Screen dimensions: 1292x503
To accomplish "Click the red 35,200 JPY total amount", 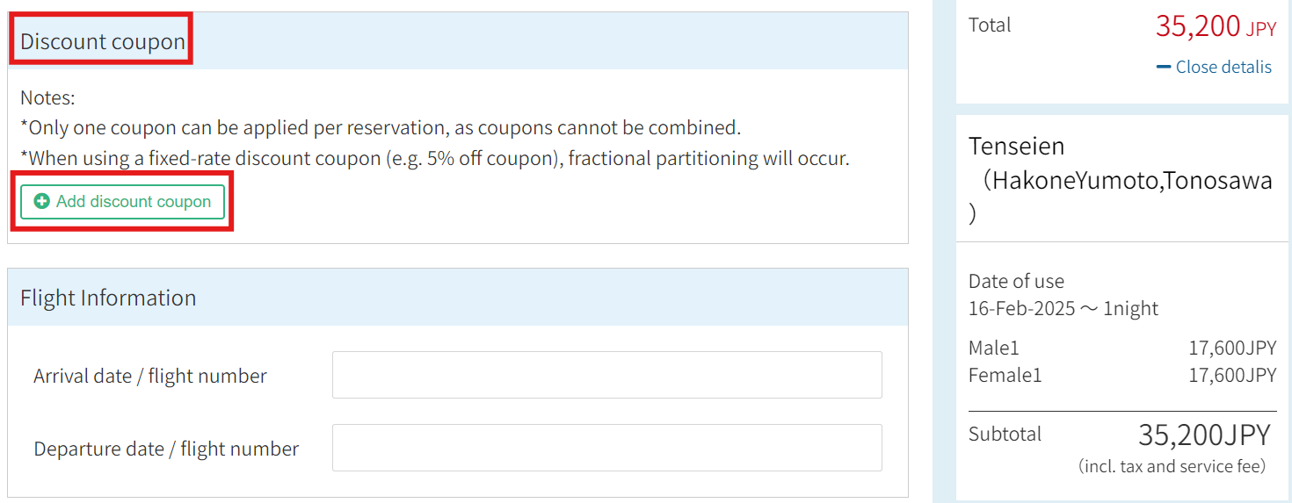I will click(x=1215, y=27).
